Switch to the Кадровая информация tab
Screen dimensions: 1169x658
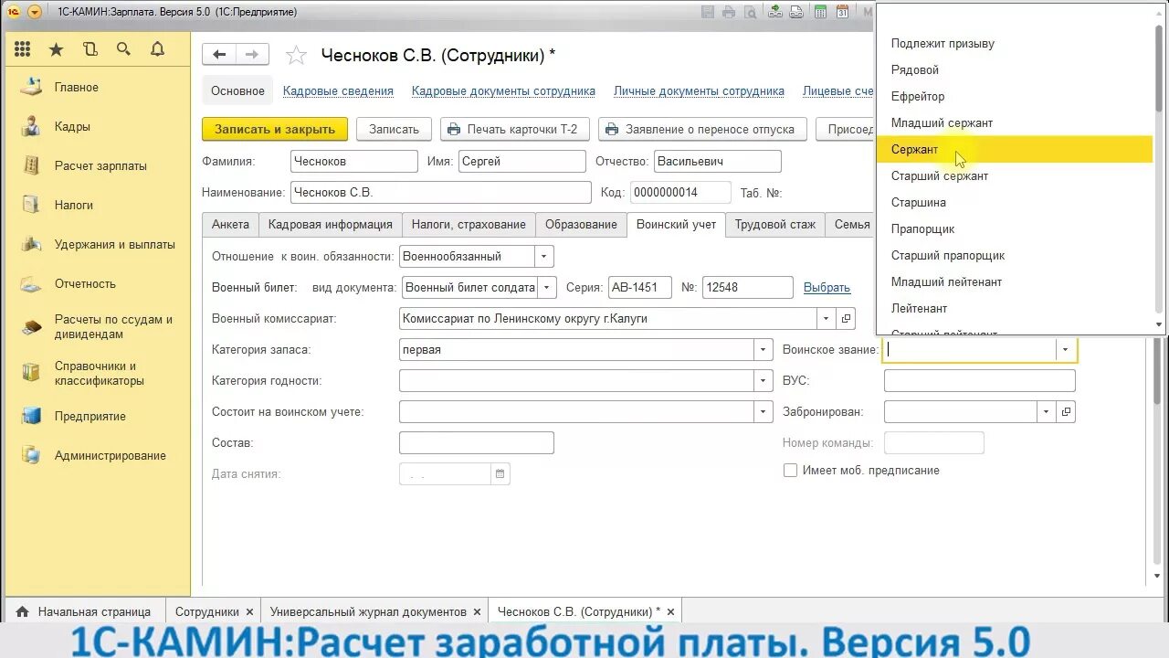[x=331, y=225]
